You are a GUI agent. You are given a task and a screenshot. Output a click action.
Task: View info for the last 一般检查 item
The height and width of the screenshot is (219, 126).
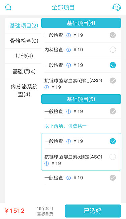(x=68, y=178)
